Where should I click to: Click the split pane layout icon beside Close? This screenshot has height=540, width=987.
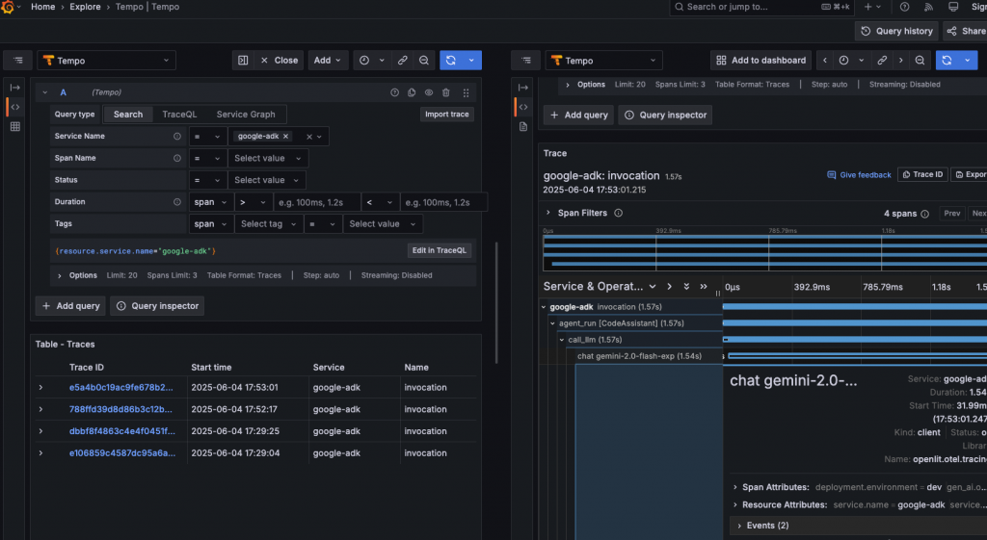pos(243,60)
